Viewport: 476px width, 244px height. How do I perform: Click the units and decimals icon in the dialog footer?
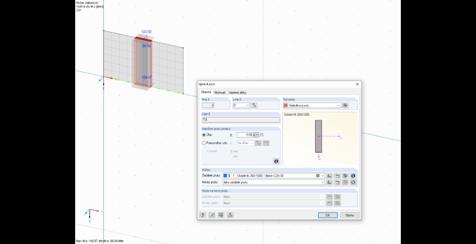click(x=221, y=215)
